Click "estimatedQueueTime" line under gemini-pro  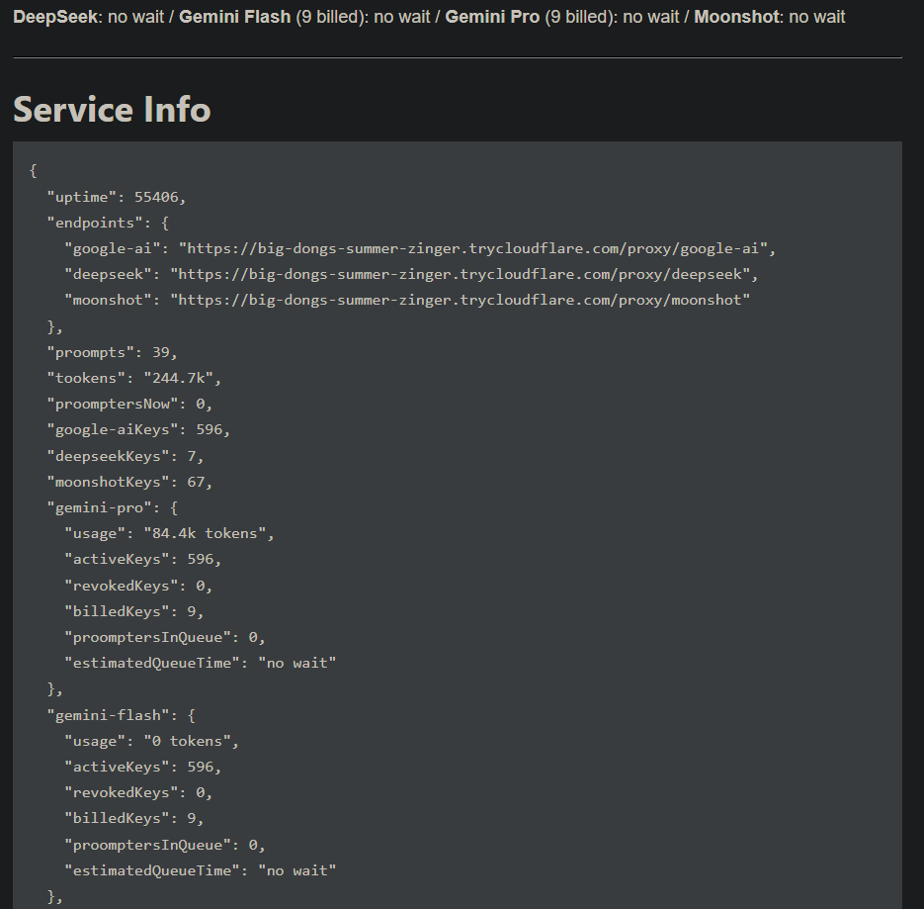pos(201,664)
